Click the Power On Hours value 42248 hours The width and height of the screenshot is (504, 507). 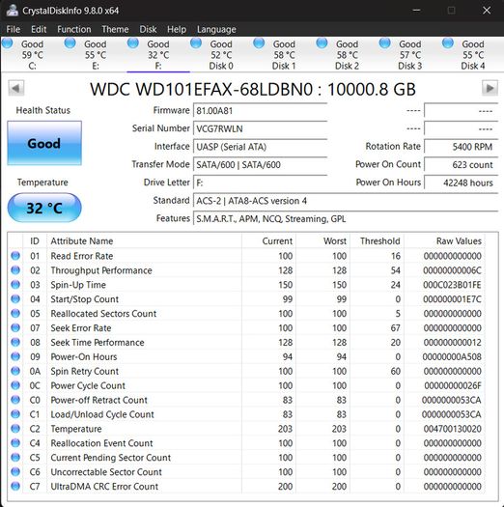(x=461, y=183)
